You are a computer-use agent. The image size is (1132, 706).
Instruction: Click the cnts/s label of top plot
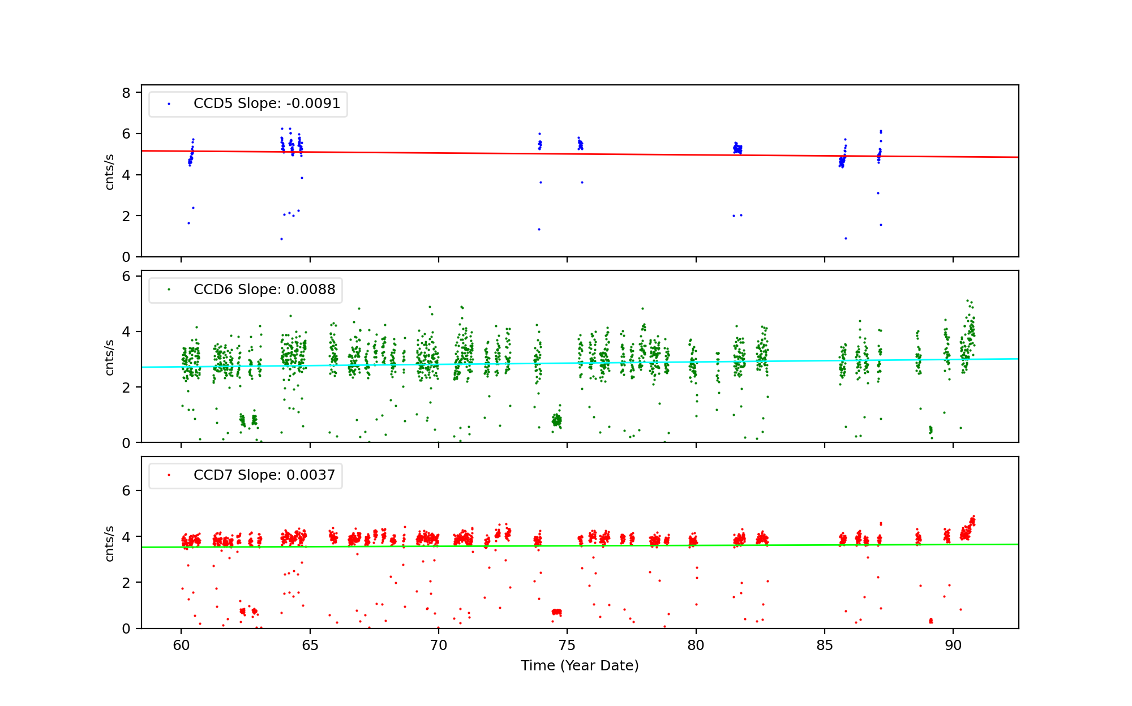tap(109, 171)
